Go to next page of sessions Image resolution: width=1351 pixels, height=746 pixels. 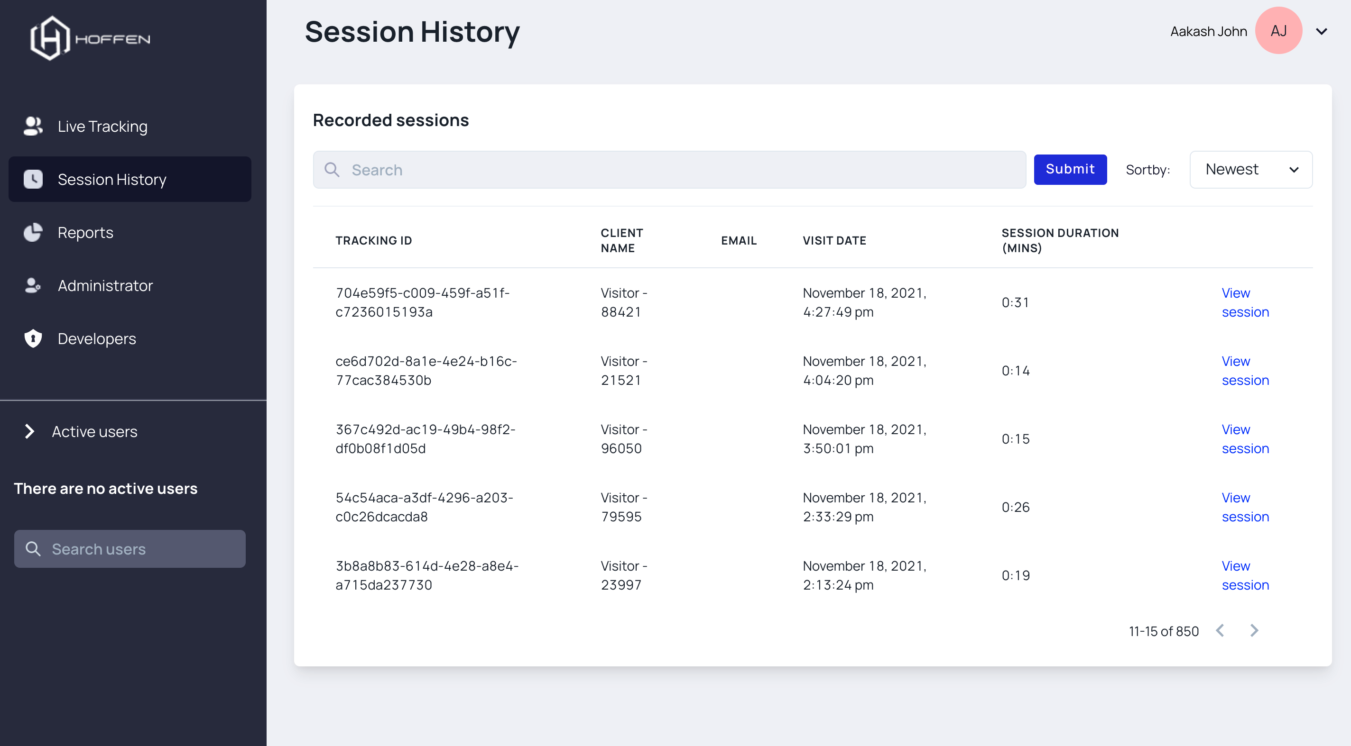click(1254, 631)
